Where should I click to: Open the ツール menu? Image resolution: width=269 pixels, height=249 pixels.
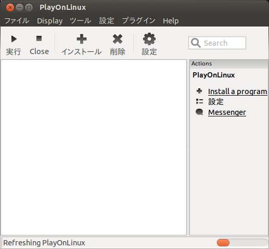tap(81, 21)
